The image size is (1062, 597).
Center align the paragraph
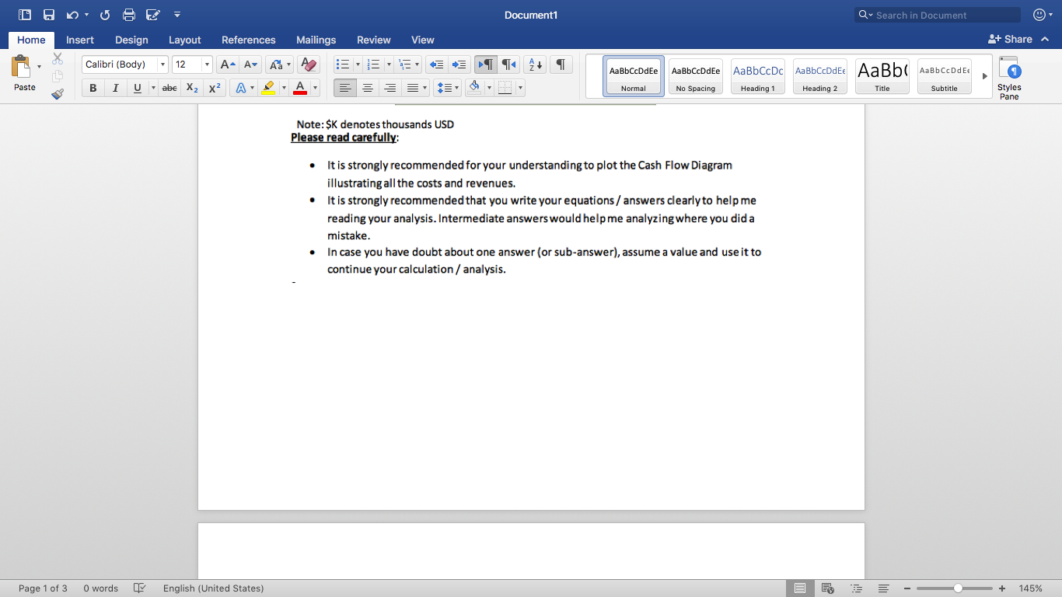(x=367, y=87)
